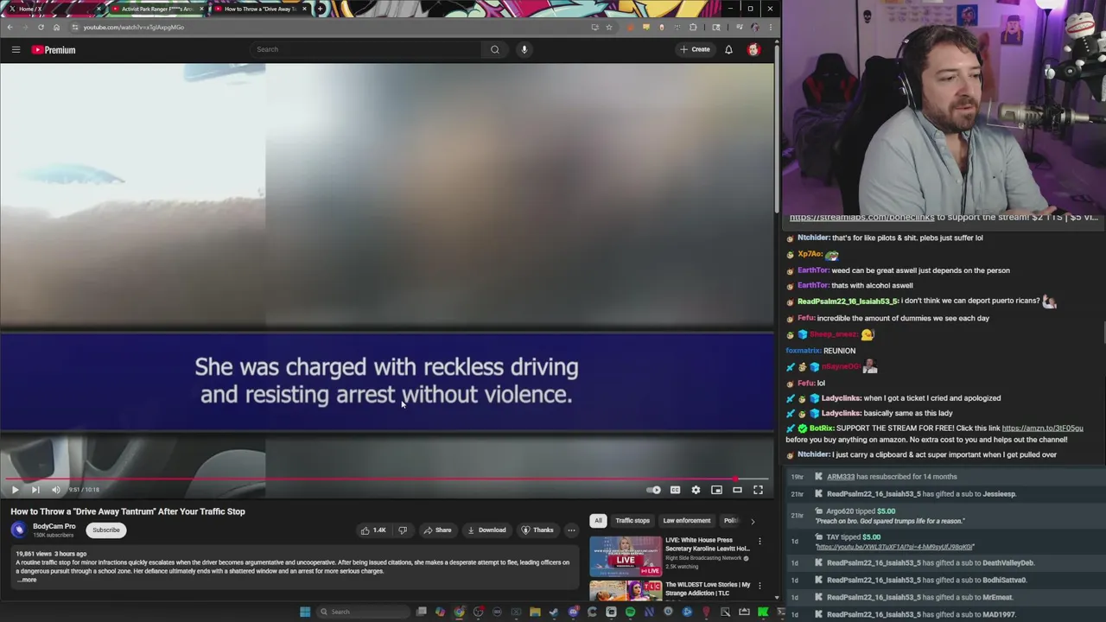The width and height of the screenshot is (1106, 622).
Task: Open Spotify from the taskbar
Action: (x=630, y=612)
